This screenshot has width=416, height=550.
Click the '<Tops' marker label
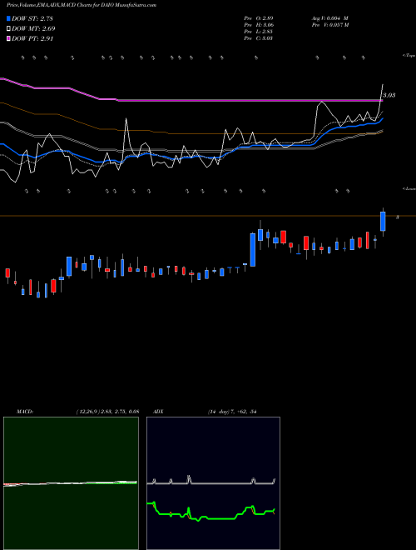tap(409, 56)
